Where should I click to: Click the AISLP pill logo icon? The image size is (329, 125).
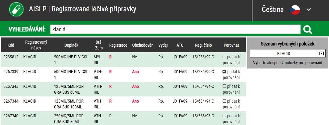(17, 10)
